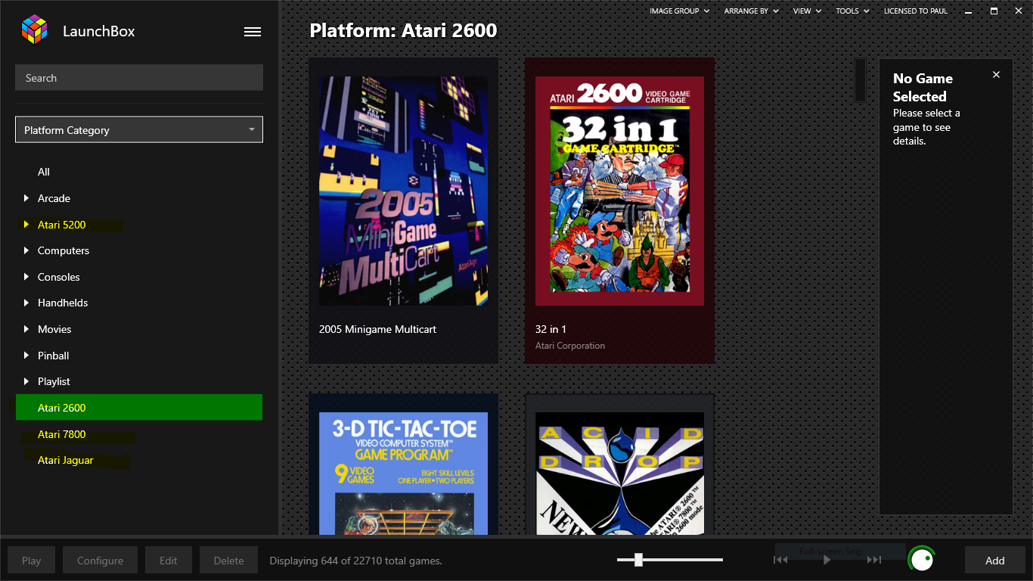Select All in the platform tree
Image resolution: width=1033 pixels, height=581 pixels.
click(44, 172)
